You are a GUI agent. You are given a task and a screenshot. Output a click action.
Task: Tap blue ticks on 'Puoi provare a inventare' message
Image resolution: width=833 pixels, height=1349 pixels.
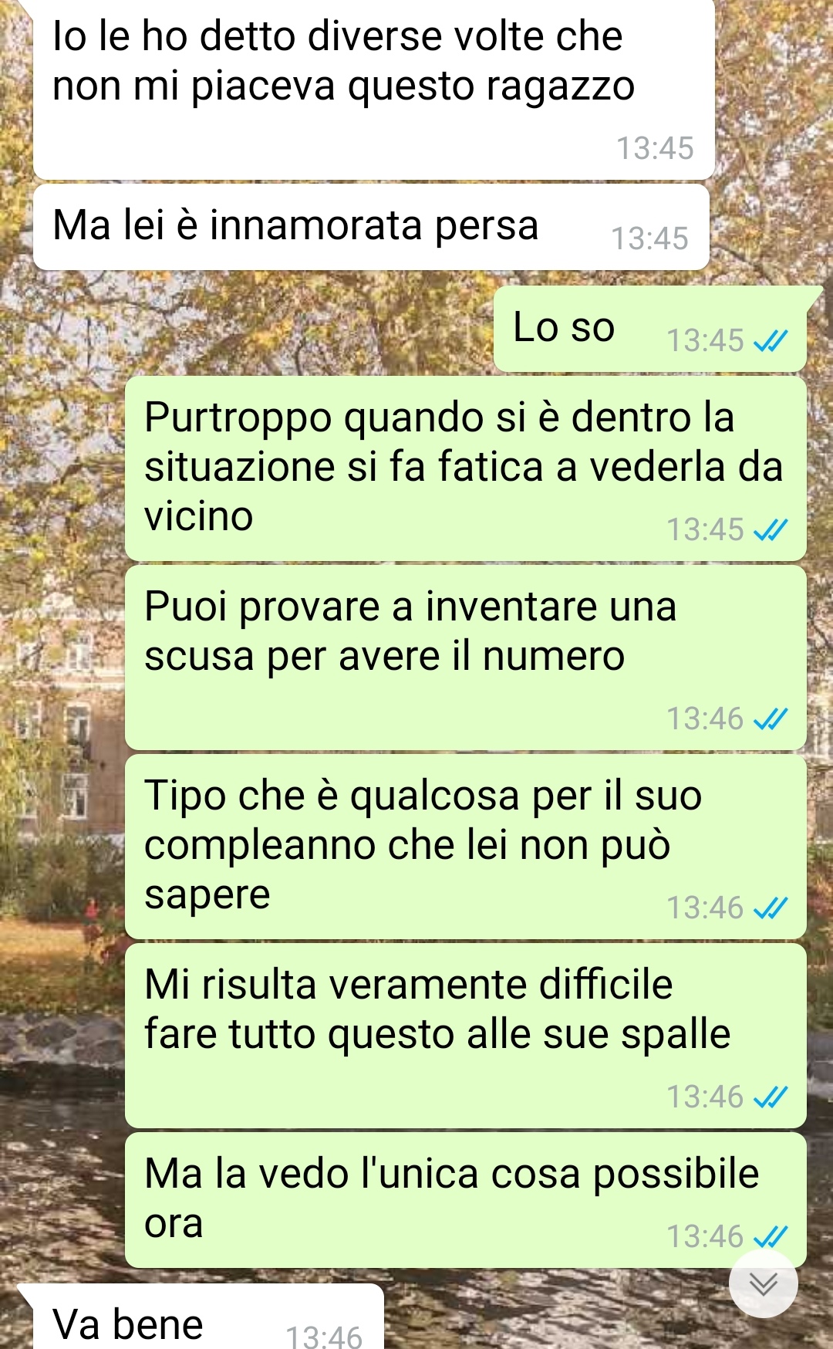click(771, 718)
